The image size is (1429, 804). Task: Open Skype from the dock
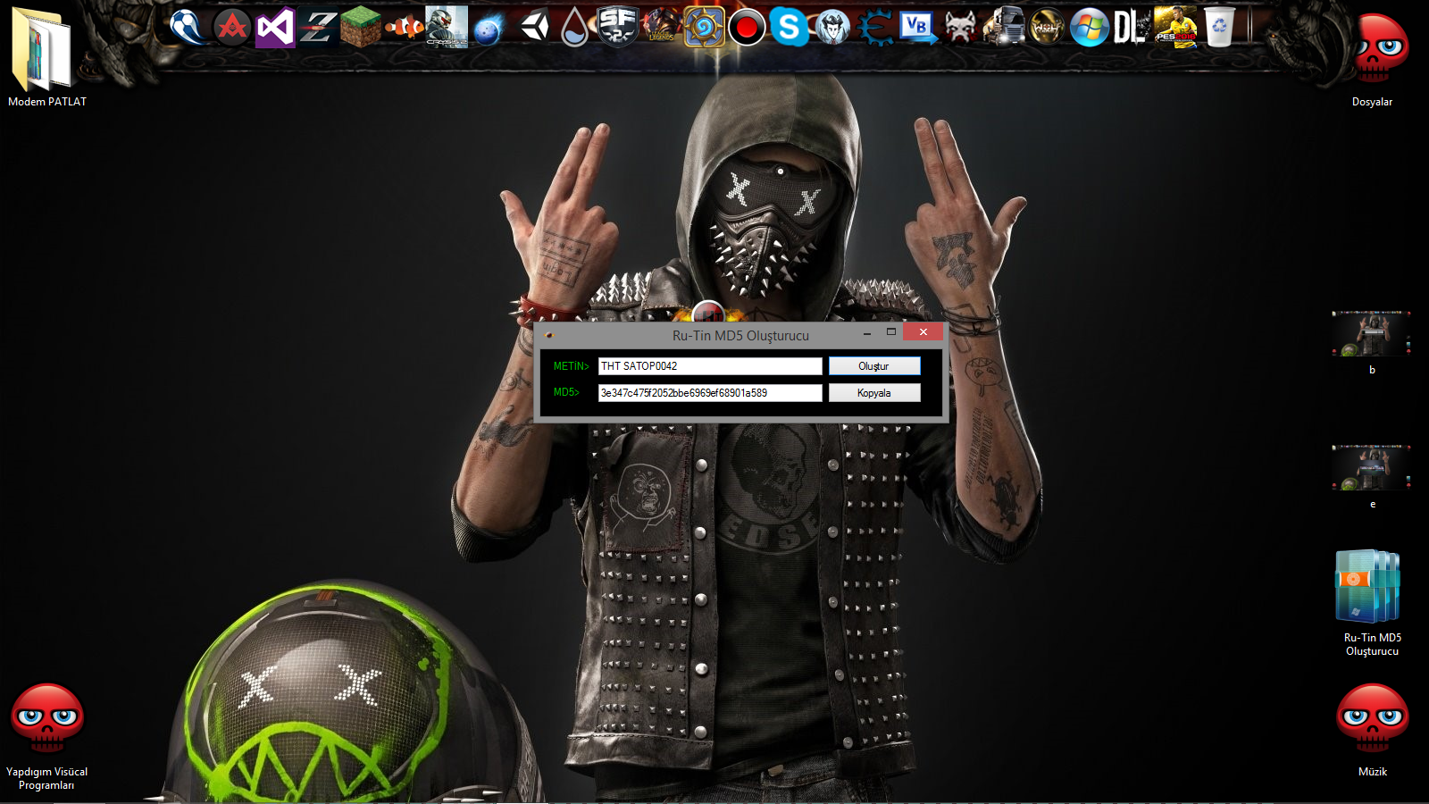790,28
